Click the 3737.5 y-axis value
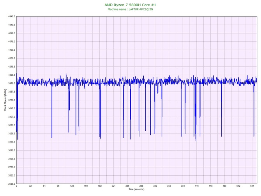Screen dimensions: 261x196 click(x=12, y=100)
